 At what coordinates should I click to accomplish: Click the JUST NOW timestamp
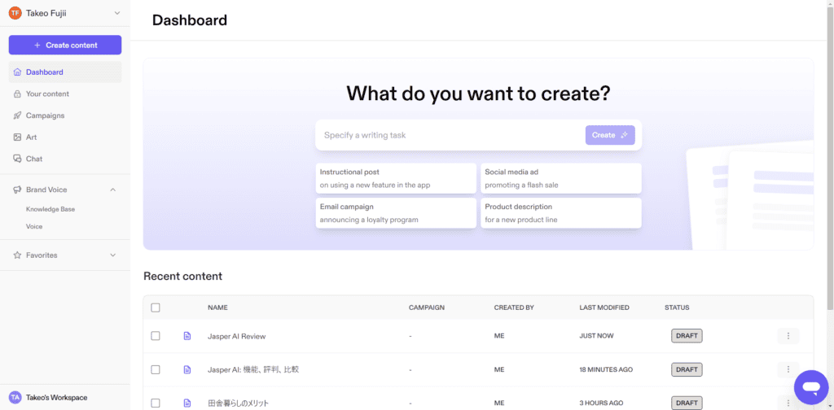coord(596,336)
